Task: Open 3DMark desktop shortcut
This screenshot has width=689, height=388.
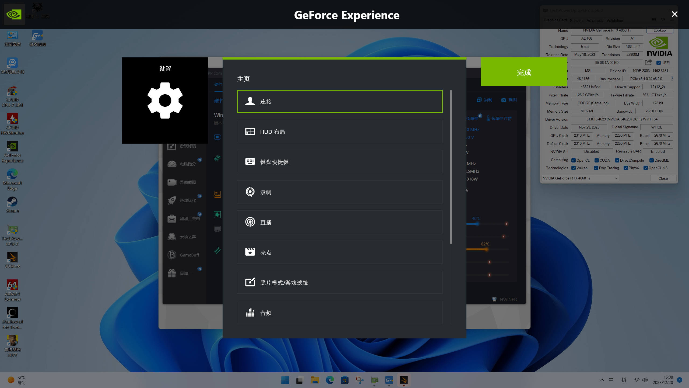Action: (x=12, y=260)
